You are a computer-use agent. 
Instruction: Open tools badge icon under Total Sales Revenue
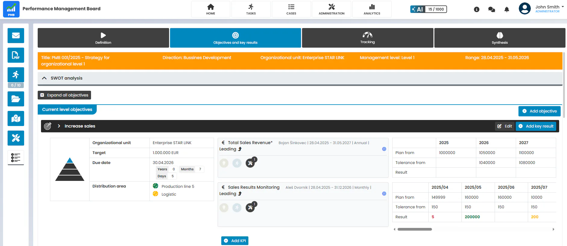[x=250, y=163]
